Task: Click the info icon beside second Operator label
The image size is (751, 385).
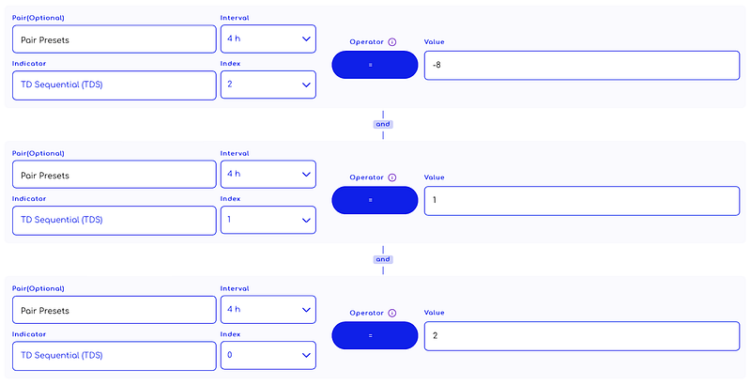Action: click(x=391, y=177)
